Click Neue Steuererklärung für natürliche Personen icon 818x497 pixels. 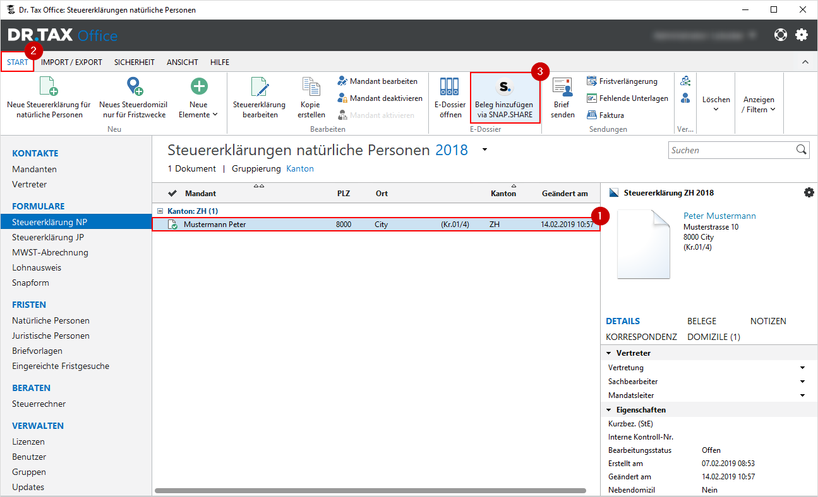tap(49, 86)
